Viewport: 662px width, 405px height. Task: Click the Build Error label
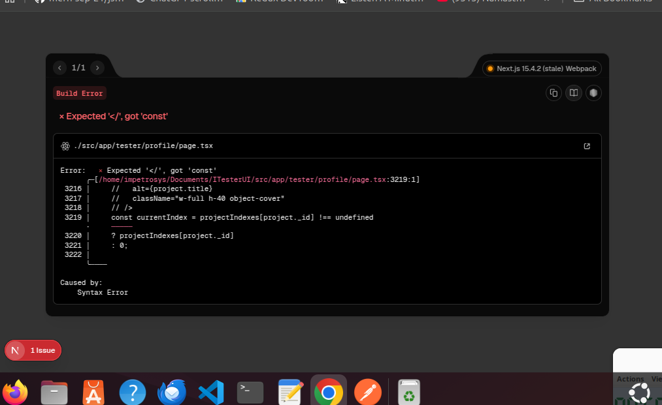coord(80,93)
